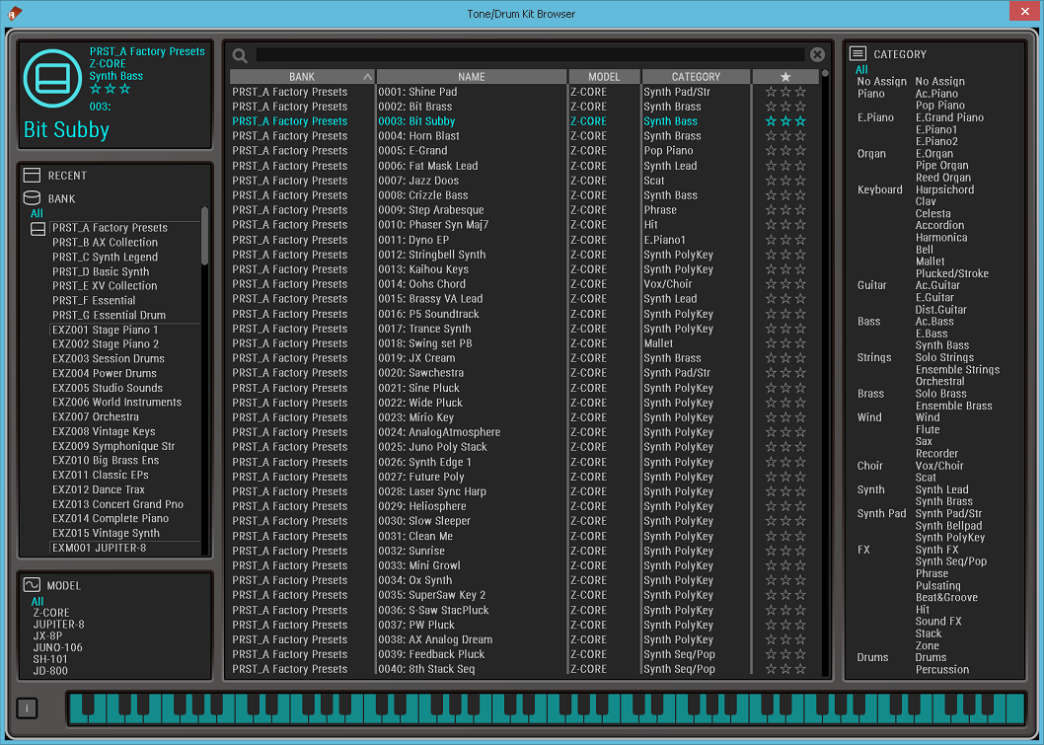Filter by EXZ015 Vintage Synth bank
The width and height of the screenshot is (1044, 745).
click(106, 533)
